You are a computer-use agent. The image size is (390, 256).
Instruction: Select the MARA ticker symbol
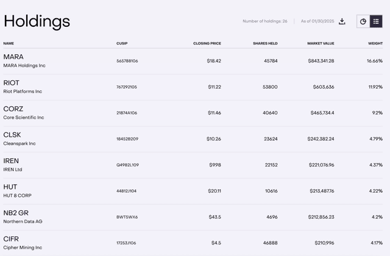(x=13, y=57)
